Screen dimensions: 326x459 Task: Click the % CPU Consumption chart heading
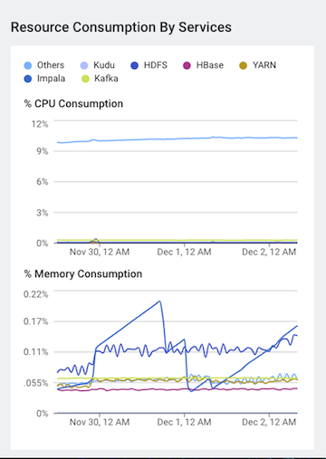click(73, 104)
